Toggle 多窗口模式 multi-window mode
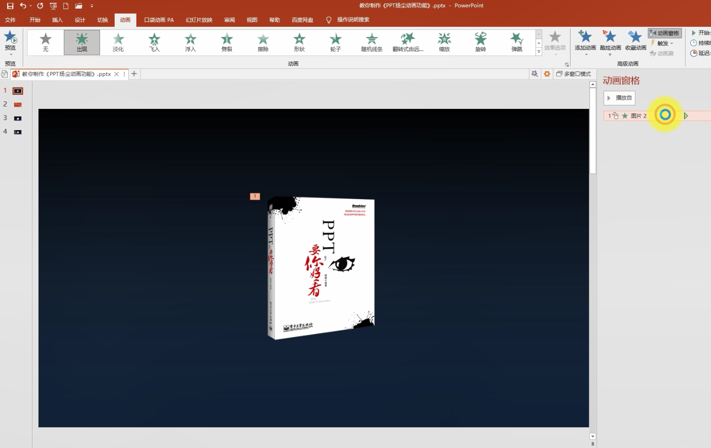711x448 pixels. click(x=574, y=74)
